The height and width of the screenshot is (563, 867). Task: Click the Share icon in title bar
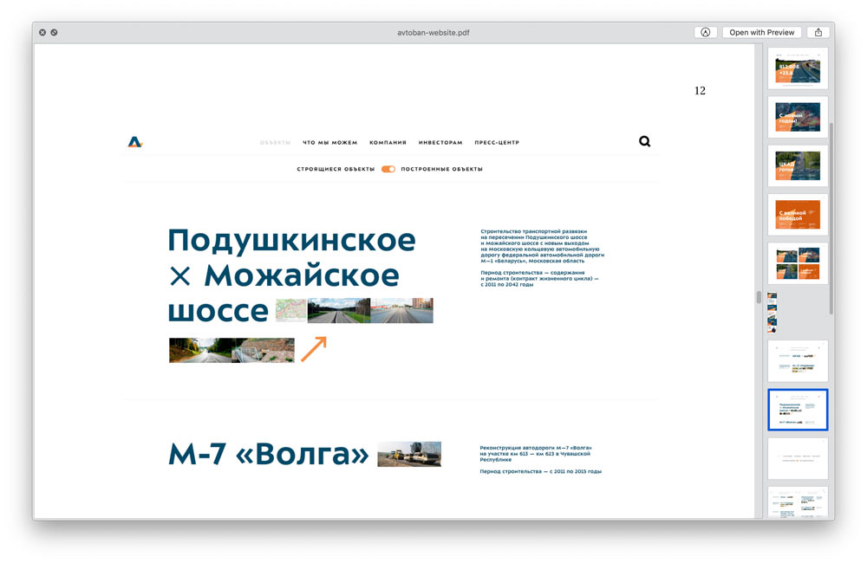[818, 32]
